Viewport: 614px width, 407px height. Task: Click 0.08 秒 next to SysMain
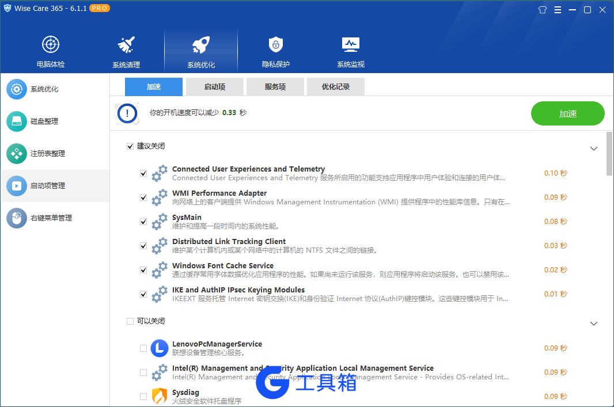(x=556, y=222)
